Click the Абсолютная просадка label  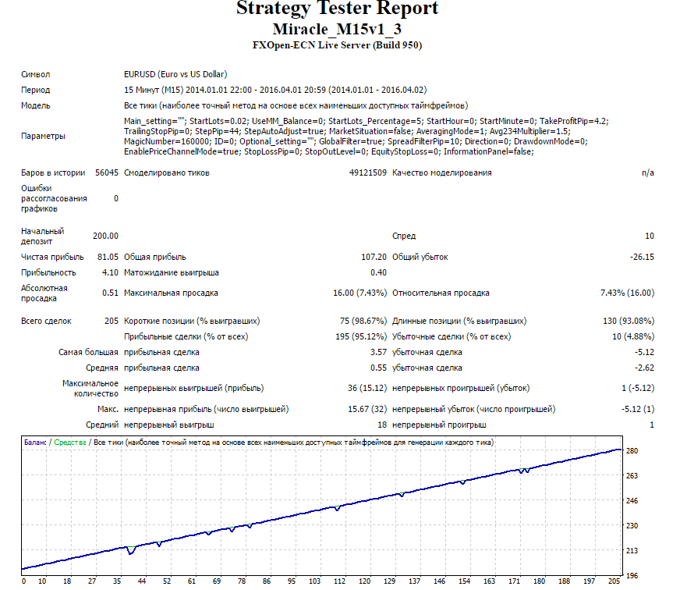[x=44, y=293]
